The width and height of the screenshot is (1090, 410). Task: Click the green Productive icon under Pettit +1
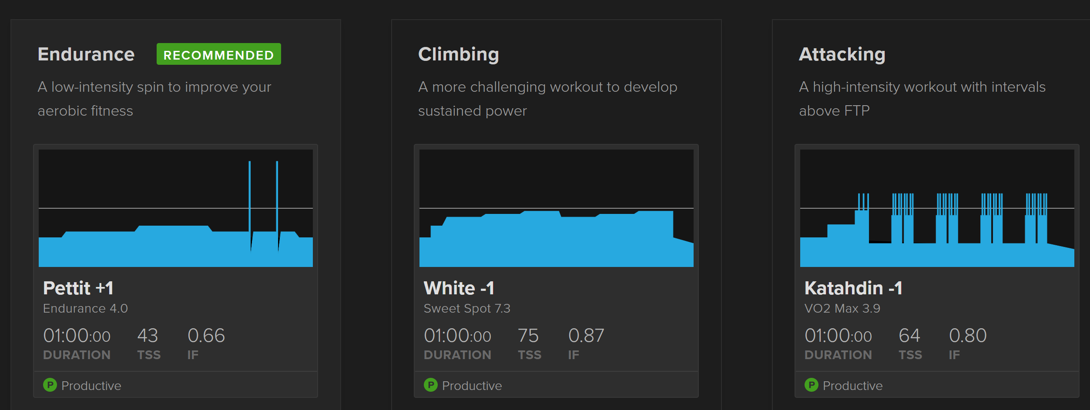click(50, 385)
